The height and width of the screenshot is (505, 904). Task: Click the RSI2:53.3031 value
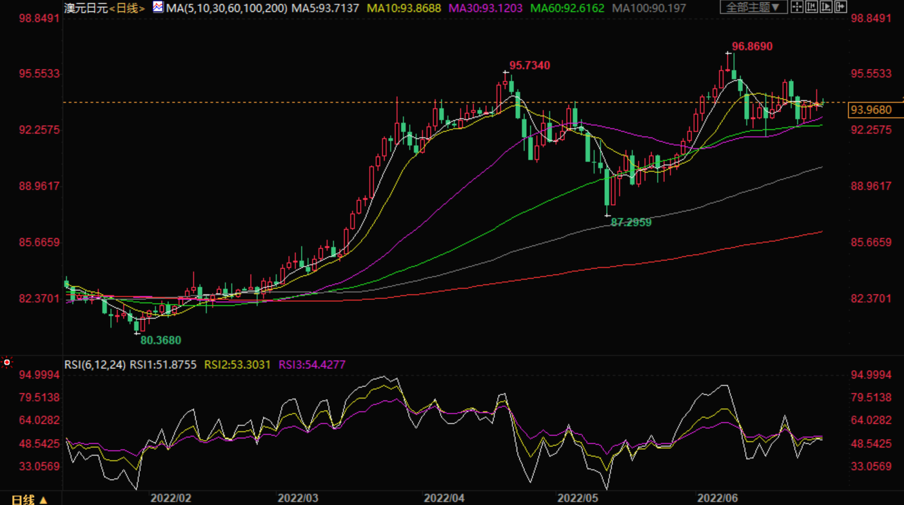[237, 365]
